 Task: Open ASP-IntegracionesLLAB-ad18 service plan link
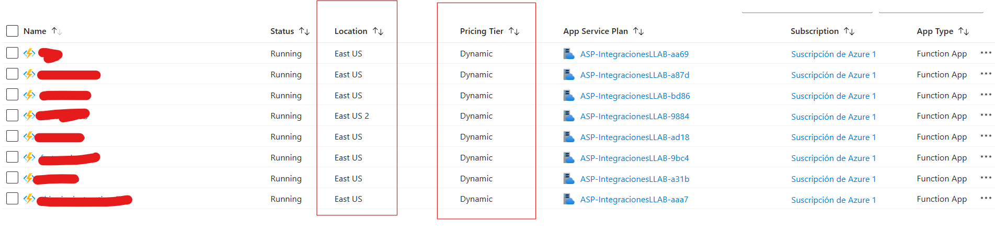click(635, 137)
